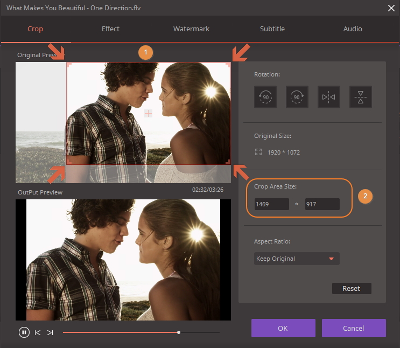Click the crop center crosshair marker
This screenshot has width=400, height=348.
[148, 113]
